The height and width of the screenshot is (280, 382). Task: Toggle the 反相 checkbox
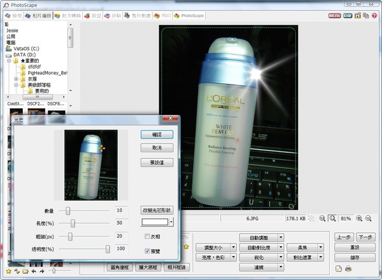pos(147,236)
